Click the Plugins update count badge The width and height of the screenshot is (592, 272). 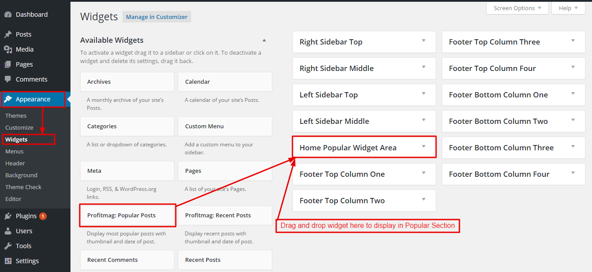point(43,216)
